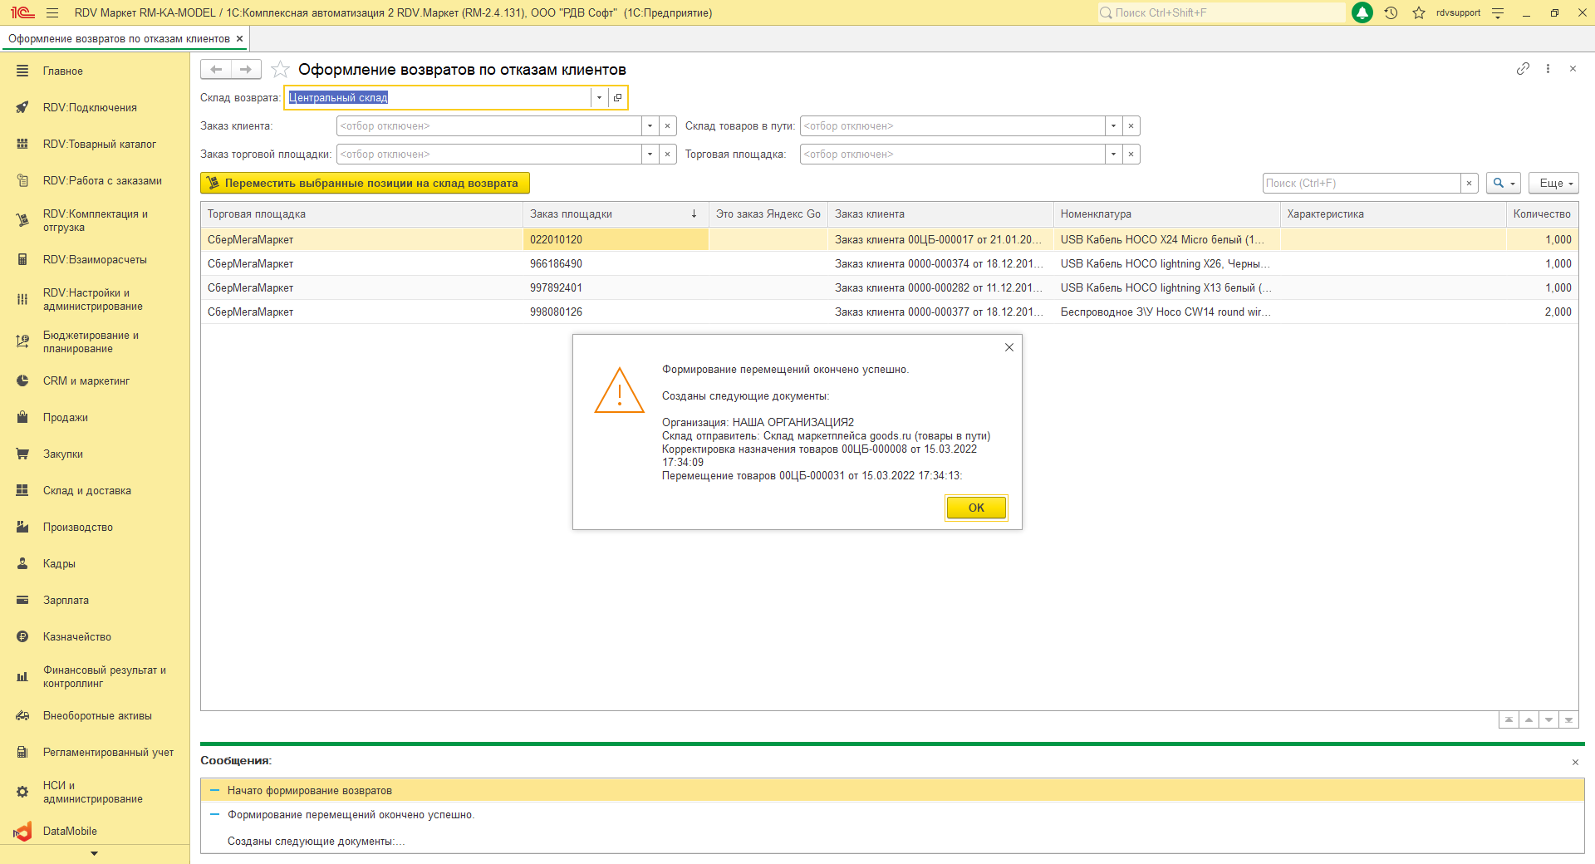Copy link to this form icon
This screenshot has height=864, width=1595.
[1523, 69]
